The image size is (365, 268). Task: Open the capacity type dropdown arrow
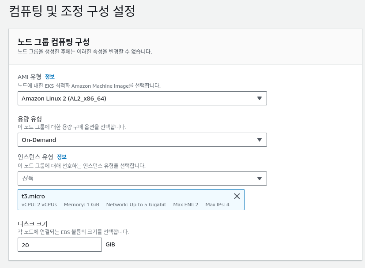[x=260, y=140]
